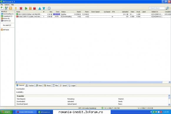Click the horizontal scrollbar right arrow

170,82
